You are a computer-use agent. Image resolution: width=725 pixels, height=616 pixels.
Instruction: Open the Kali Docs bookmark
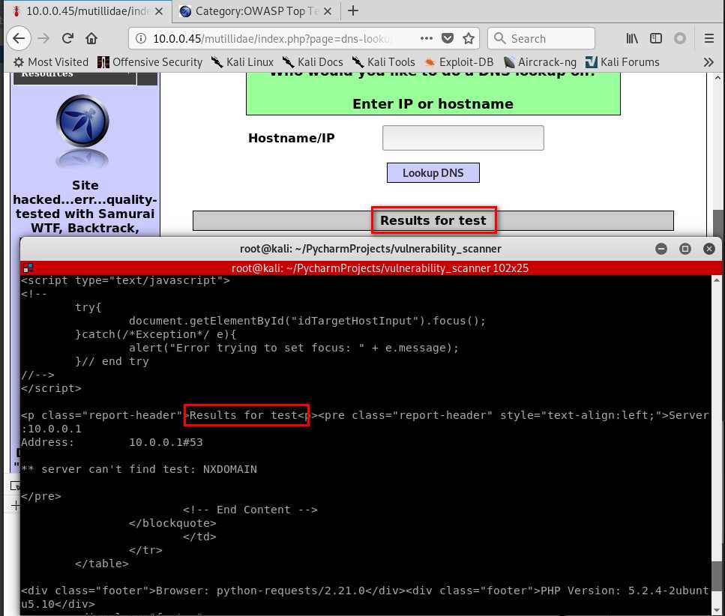[313, 62]
